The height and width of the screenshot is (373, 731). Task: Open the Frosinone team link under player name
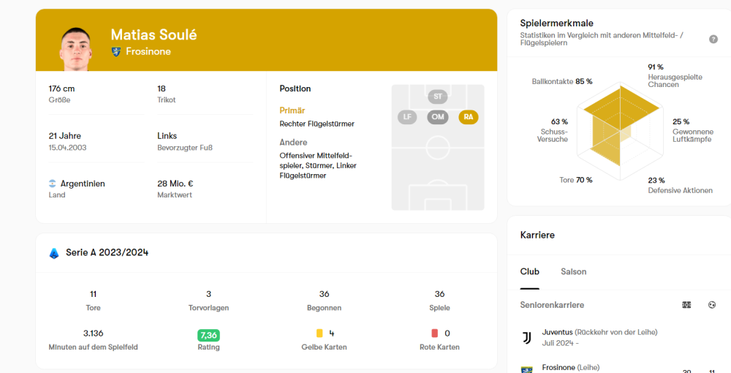click(148, 52)
